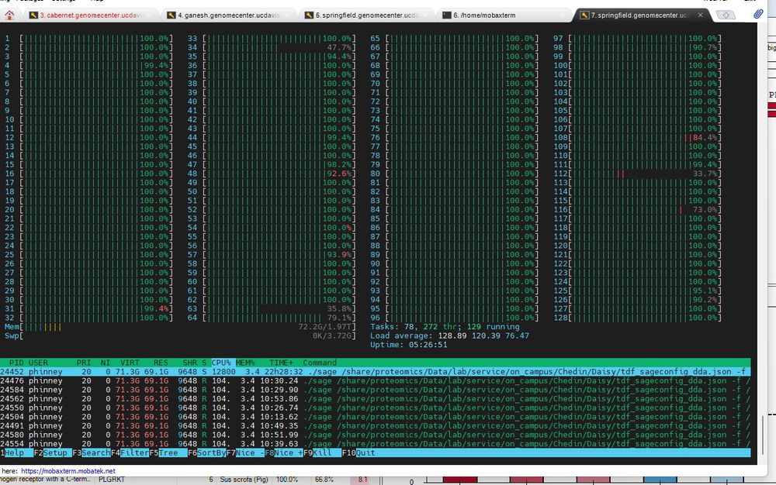Sort by the TIME+ column header
The width and height of the screenshot is (776, 485).
[x=281, y=363]
